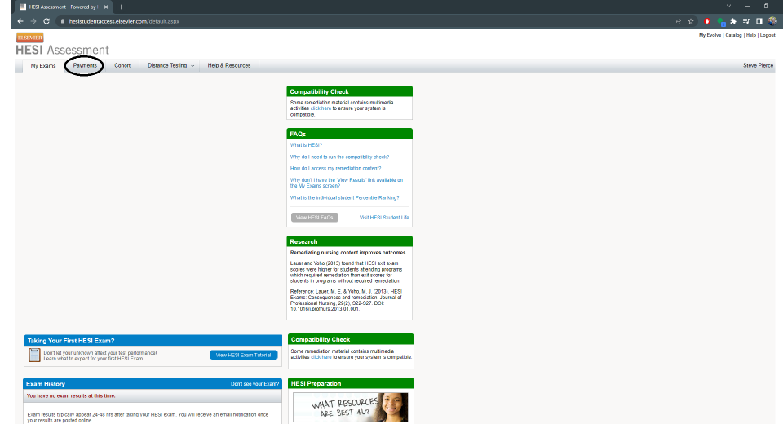Click the View HESI FAQs button
This screenshot has width=783, height=424.
(x=315, y=218)
